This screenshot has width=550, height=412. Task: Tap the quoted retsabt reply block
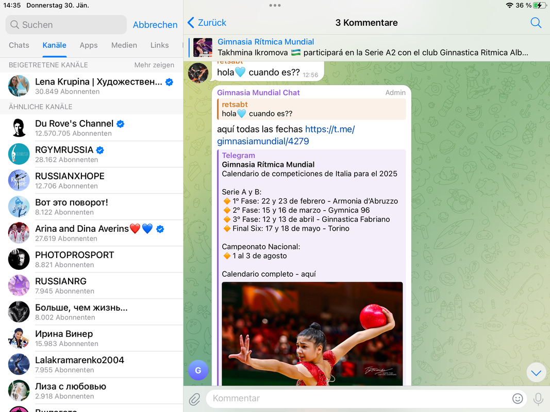[x=311, y=109]
